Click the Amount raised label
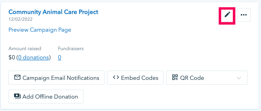The height and width of the screenshot is (111, 261). click(x=25, y=49)
